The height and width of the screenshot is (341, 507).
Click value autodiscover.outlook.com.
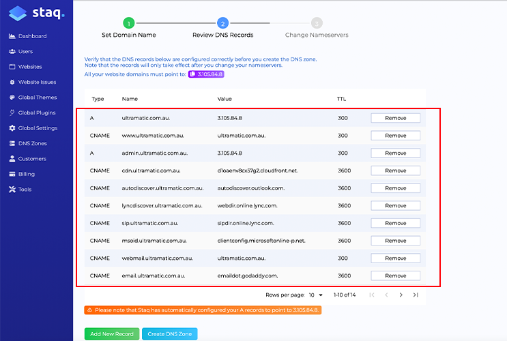tap(251, 188)
